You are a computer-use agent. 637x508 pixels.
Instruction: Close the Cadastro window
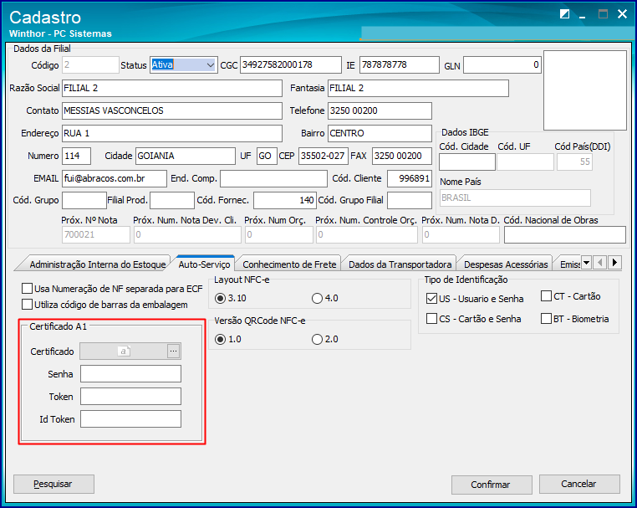pyautogui.click(x=622, y=14)
